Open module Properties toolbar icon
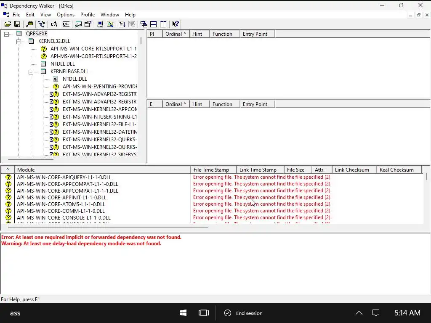Screen dimensions: 431x323 pyautogui.click(x=88, y=24)
